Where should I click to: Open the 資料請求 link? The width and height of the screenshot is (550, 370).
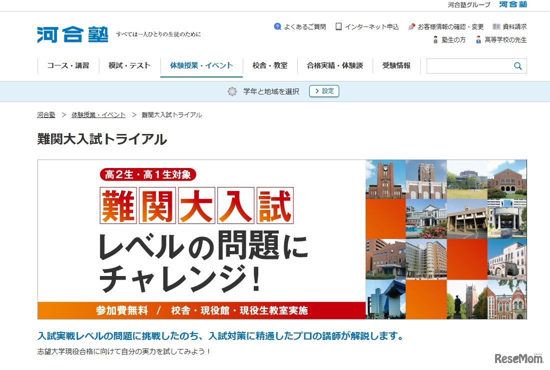515,26
